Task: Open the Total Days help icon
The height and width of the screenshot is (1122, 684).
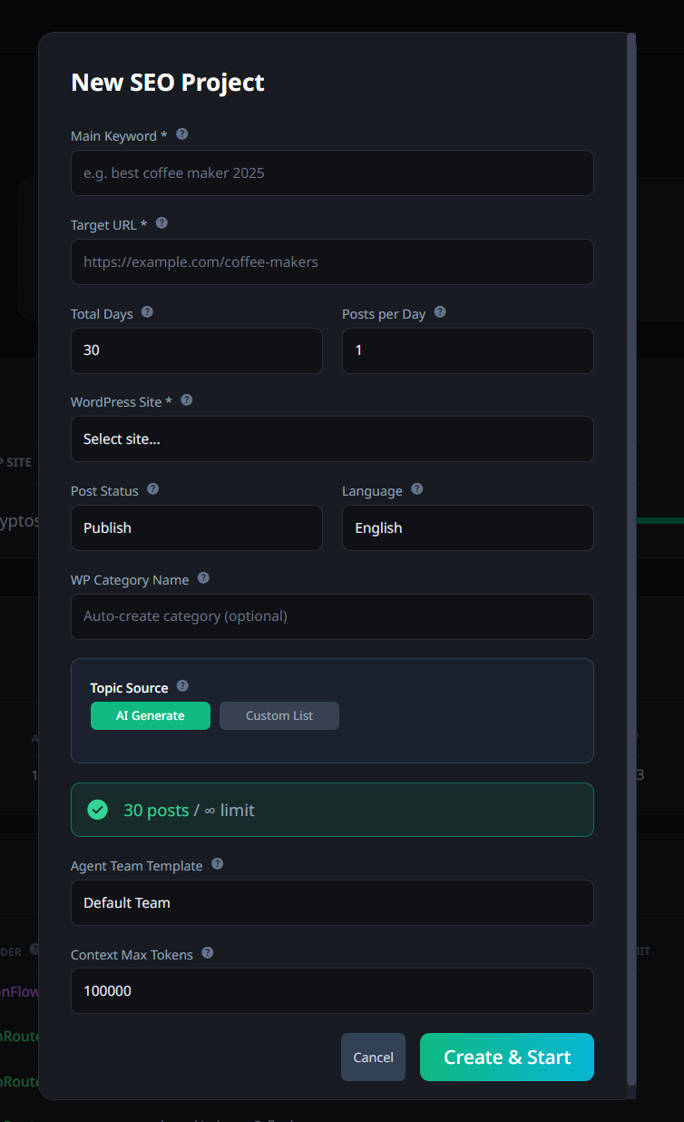Action: click(x=146, y=311)
